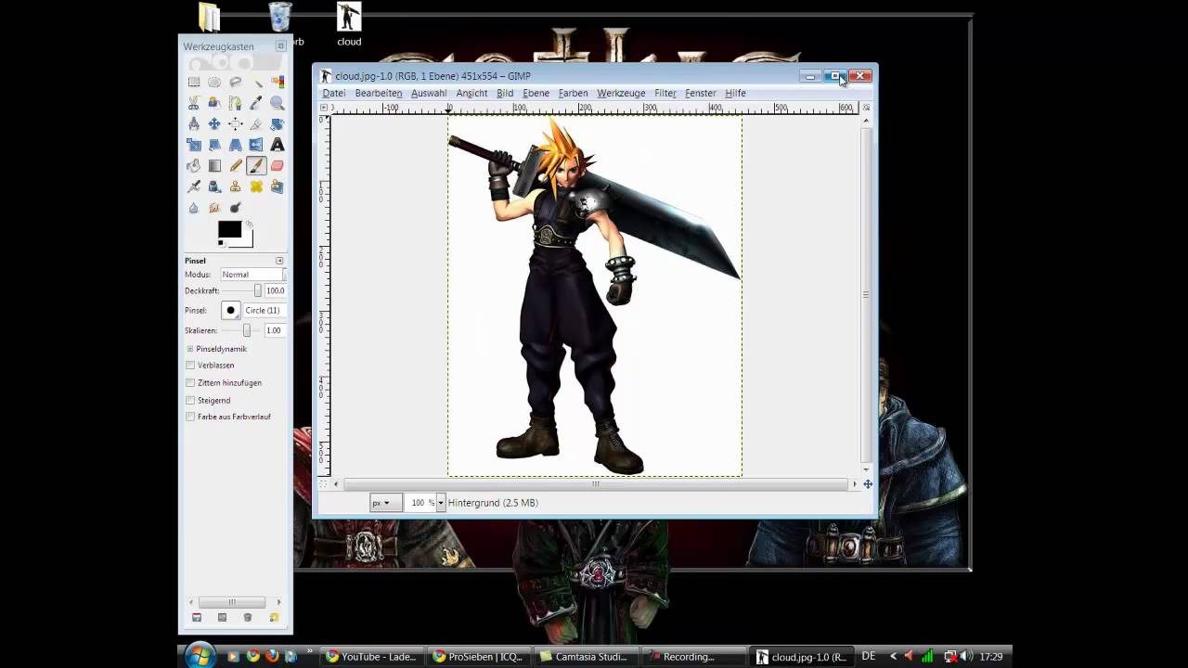Open the Auswahl menu
This screenshot has height=668, width=1188.
[429, 93]
